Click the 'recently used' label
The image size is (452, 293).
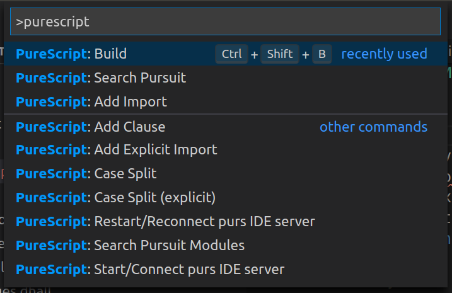tap(385, 54)
